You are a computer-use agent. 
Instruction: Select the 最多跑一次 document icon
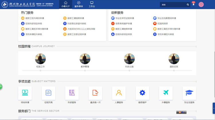click(x=95, y=93)
